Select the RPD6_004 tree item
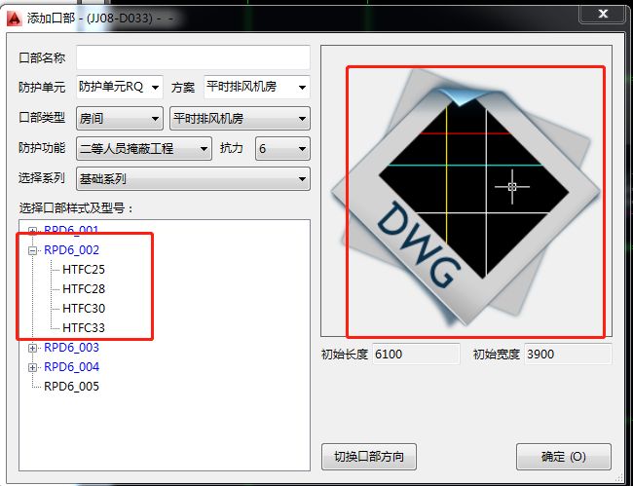Screen dimensions: 633x486 point(71,367)
